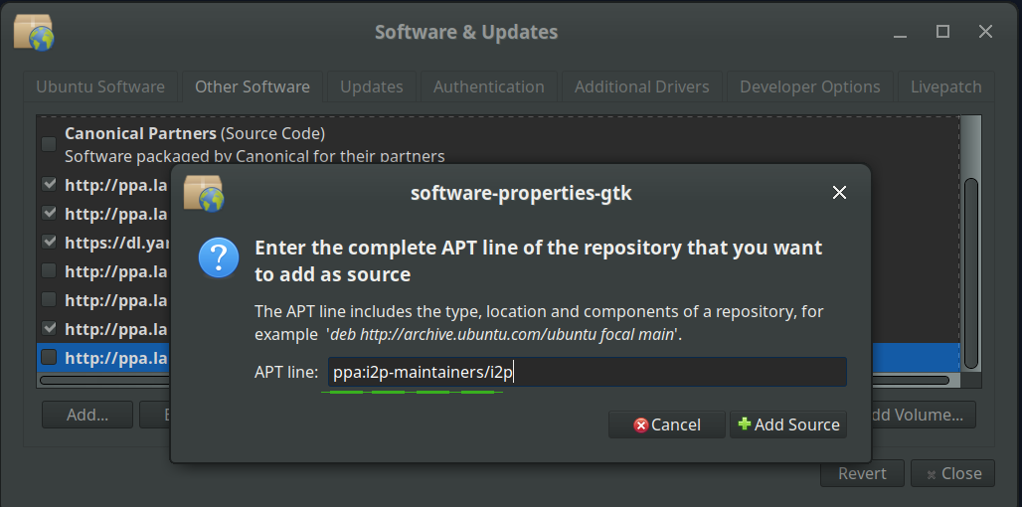The height and width of the screenshot is (507, 1022).
Task: Open the Updates tab
Action: point(372,86)
